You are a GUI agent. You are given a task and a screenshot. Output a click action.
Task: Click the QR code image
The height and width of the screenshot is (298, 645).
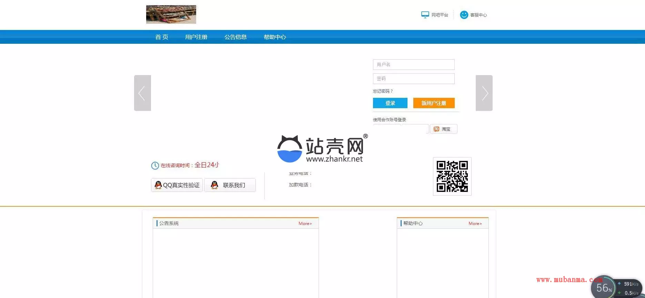[452, 176]
